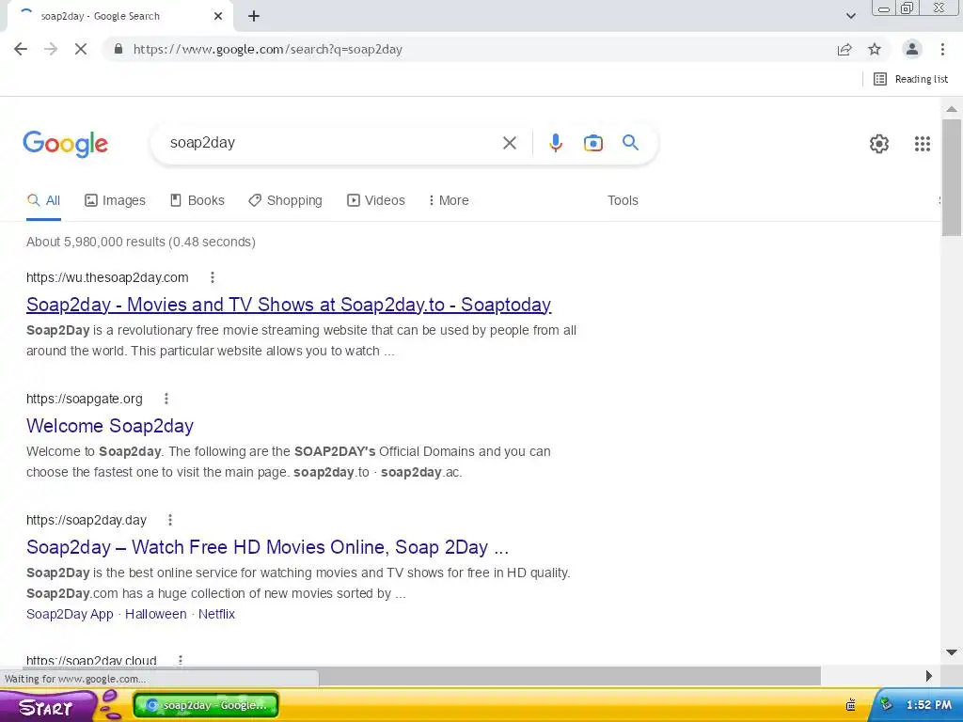The image size is (963, 722).
Task: Open Soap2day Movies and TV Shows link
Action: pos(289,305)
